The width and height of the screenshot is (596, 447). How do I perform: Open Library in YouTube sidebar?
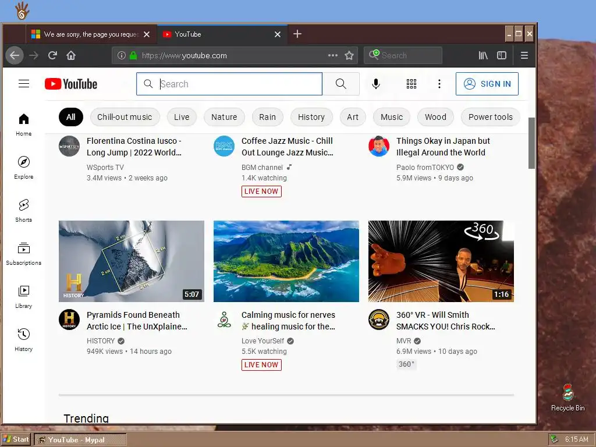click(23, 297)
